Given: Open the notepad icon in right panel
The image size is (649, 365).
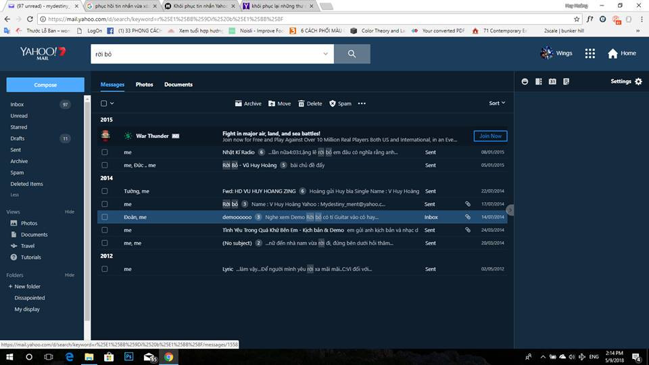Looking at the screenshot, I should [x=566, y=82].
